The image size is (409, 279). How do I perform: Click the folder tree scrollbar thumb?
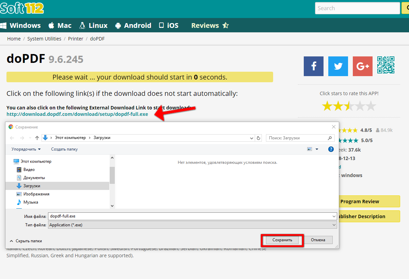coord(112,175)
